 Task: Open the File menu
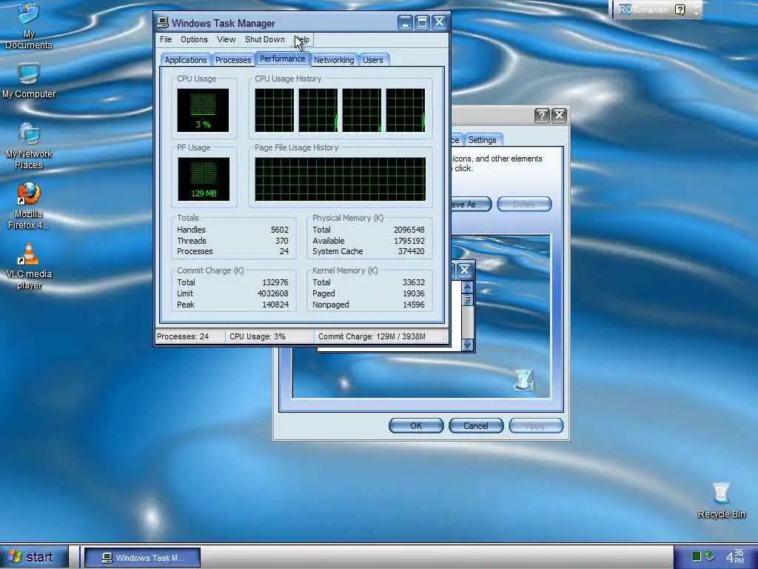point(166,40)
